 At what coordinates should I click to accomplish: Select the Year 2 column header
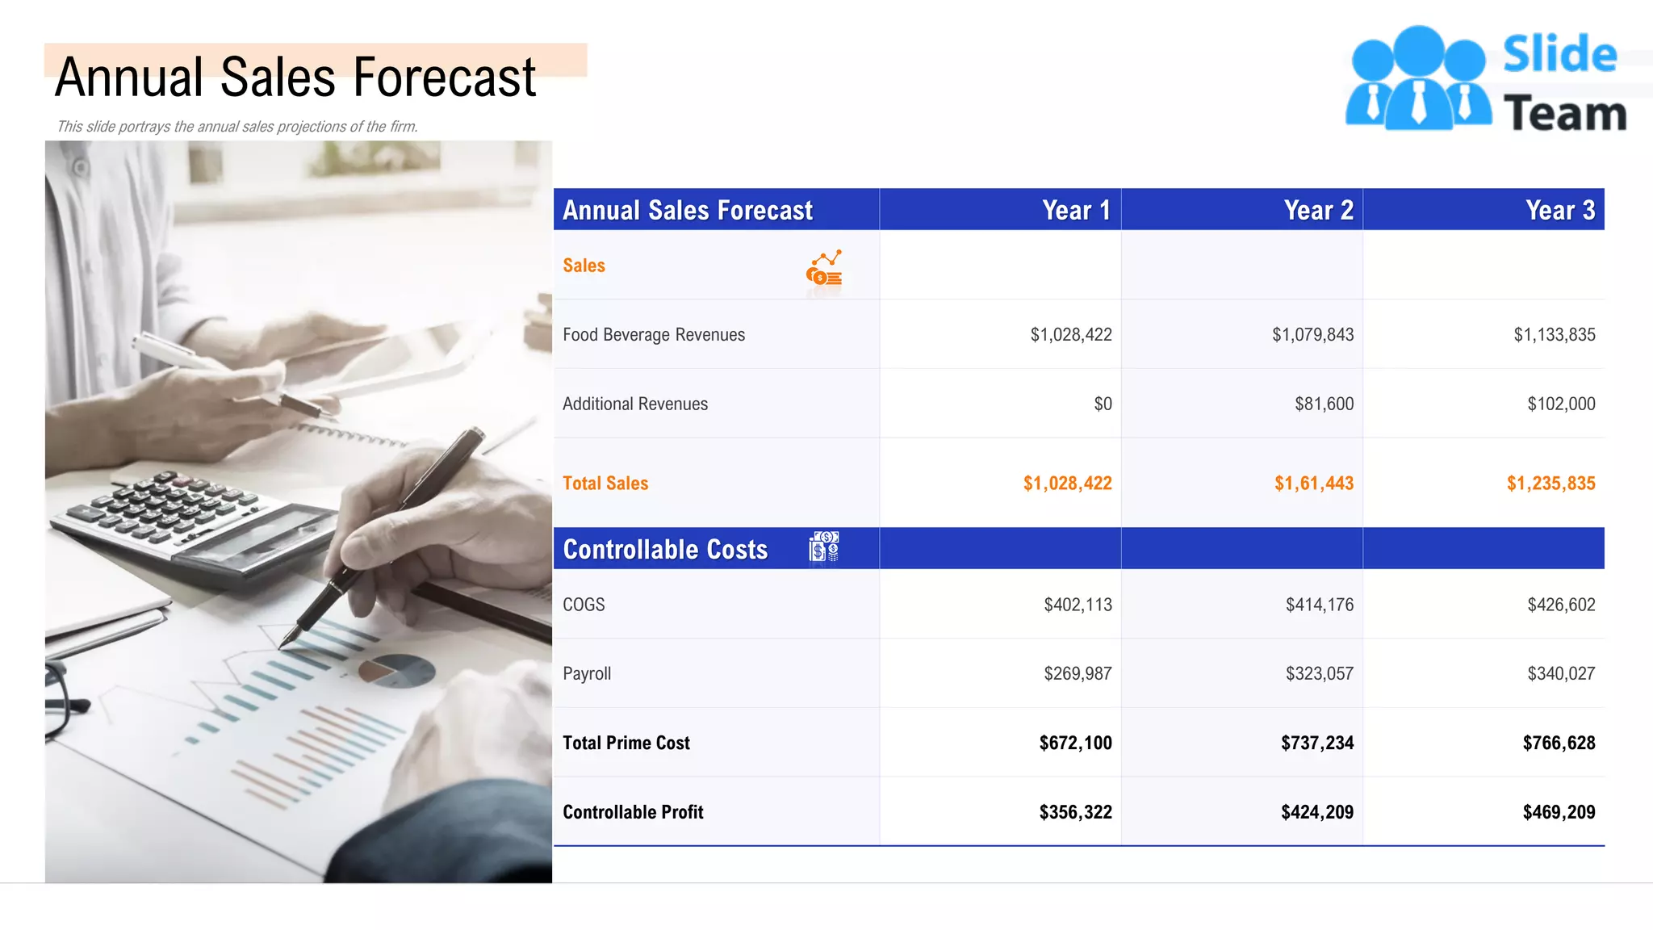(1319, 211)
